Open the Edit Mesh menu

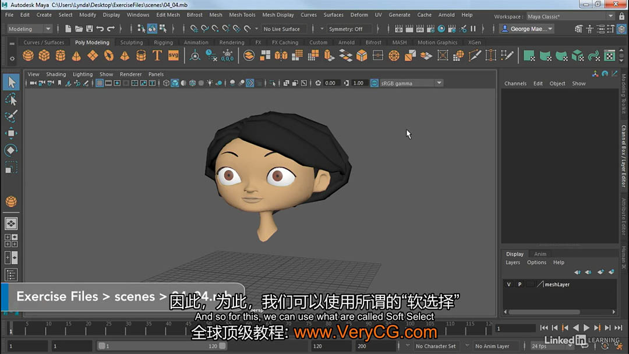coord(168,15)
